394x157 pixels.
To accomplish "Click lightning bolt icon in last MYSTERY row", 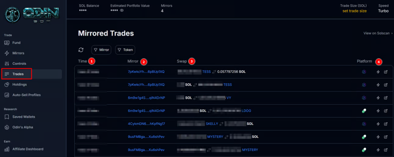I will tap(378, 150).
